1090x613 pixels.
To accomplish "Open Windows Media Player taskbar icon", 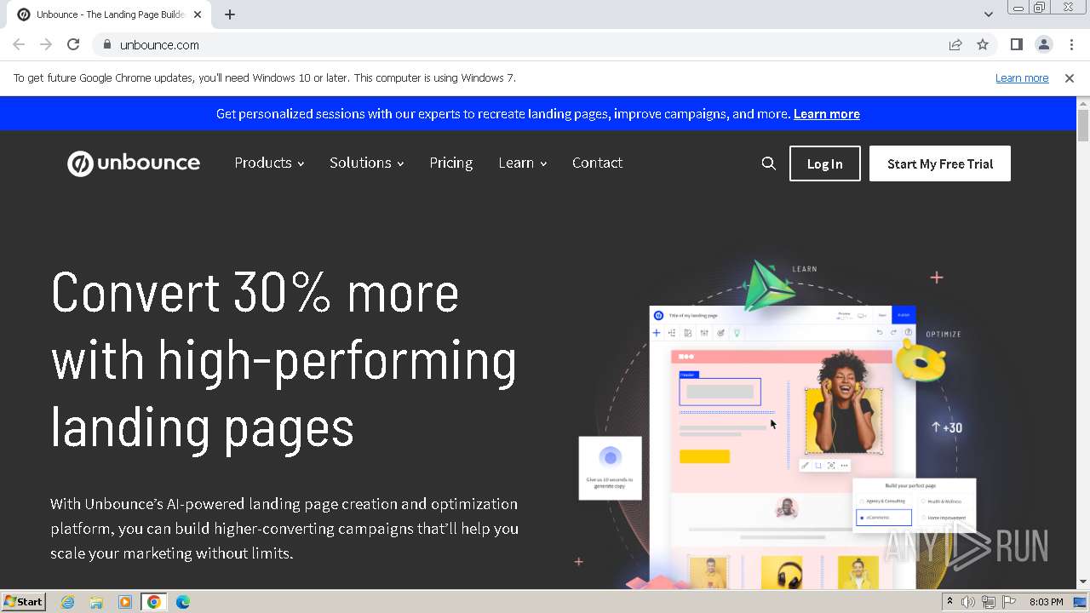I will click(x=125, y=602).
